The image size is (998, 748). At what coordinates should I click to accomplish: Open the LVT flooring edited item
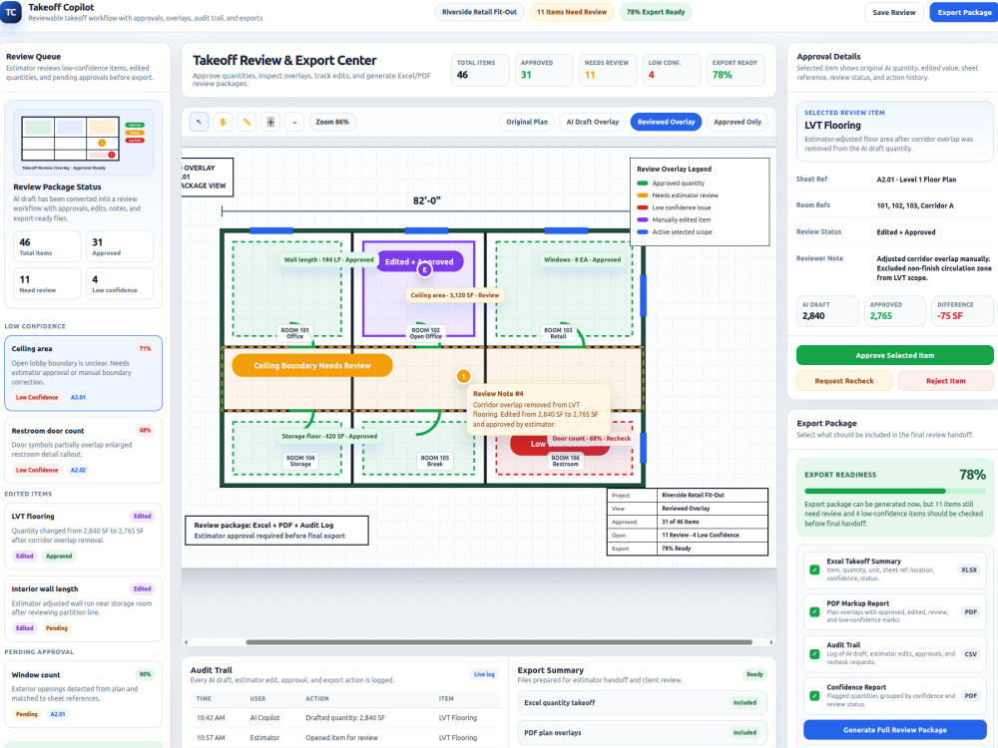(83, 536)
